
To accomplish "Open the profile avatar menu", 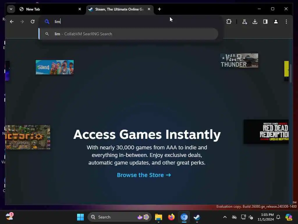I will click(276, 22).
